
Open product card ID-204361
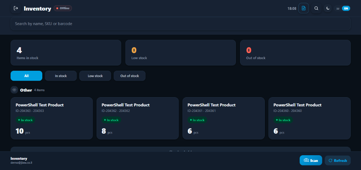tap(224, 118)
